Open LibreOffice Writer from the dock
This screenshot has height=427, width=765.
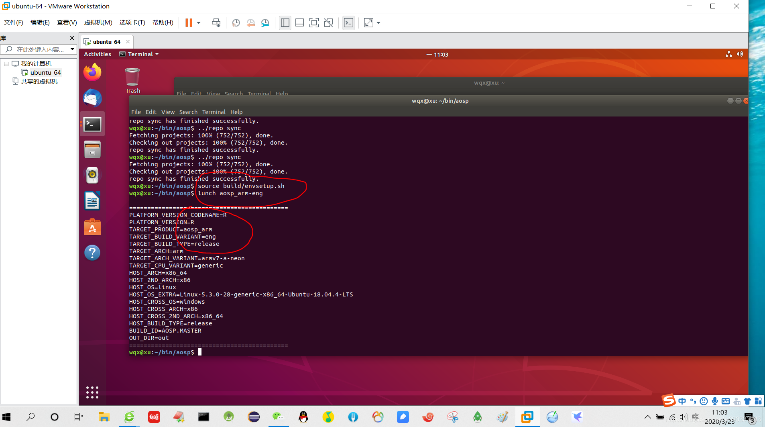[x=92, y=201]
